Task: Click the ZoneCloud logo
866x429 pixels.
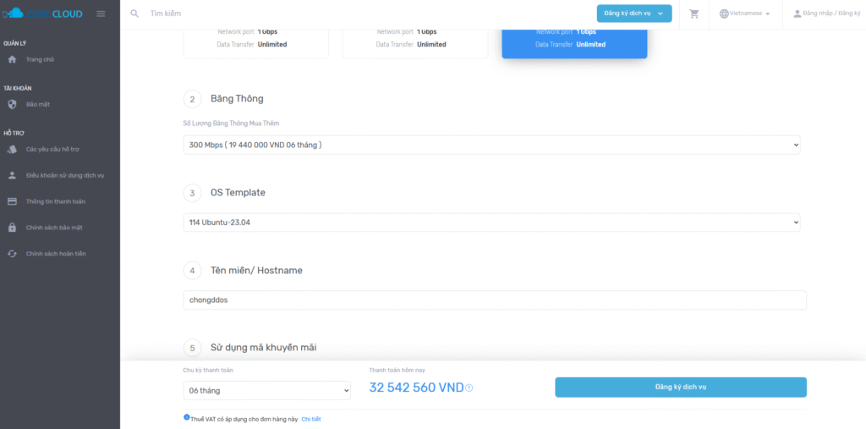Action: click(43, 14)
